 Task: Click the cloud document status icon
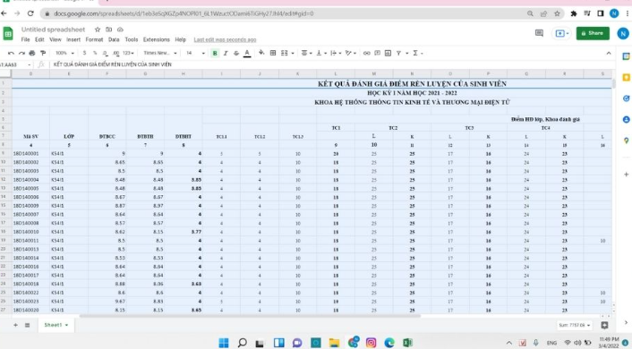[120, 30]
